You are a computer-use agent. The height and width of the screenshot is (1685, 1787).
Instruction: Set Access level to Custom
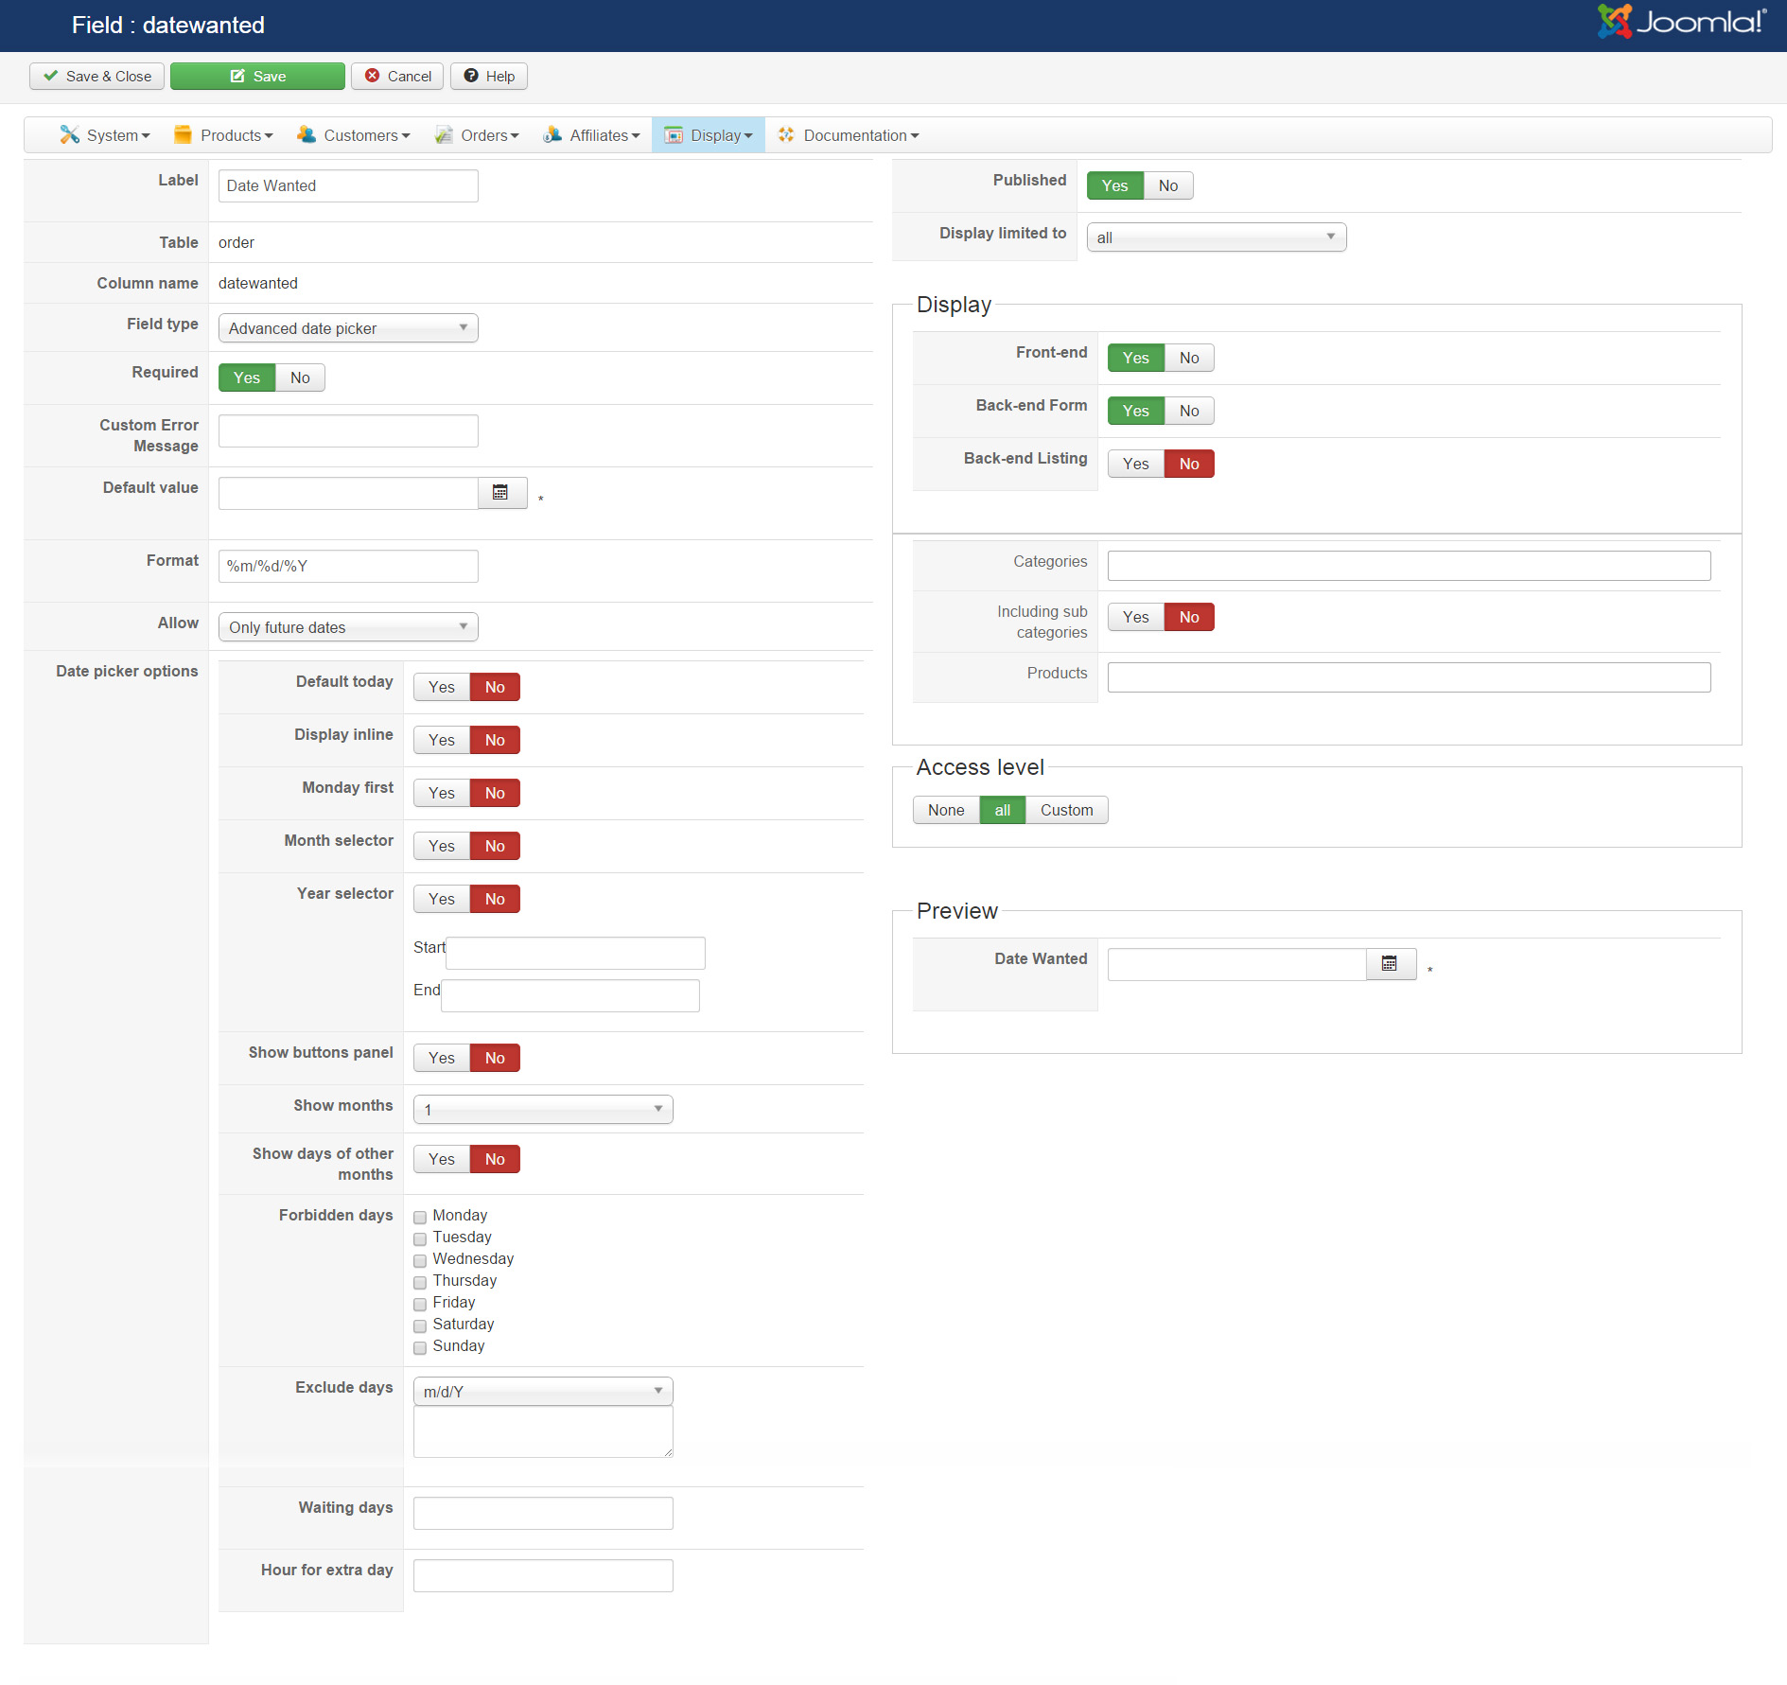tap(1067, 810)
